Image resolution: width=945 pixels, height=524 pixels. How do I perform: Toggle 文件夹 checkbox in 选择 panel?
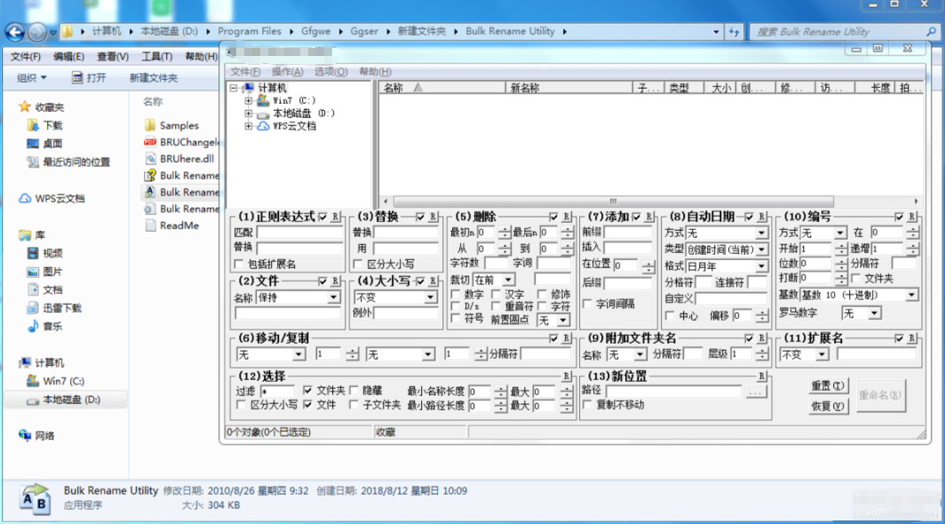[x=308, y=390]
